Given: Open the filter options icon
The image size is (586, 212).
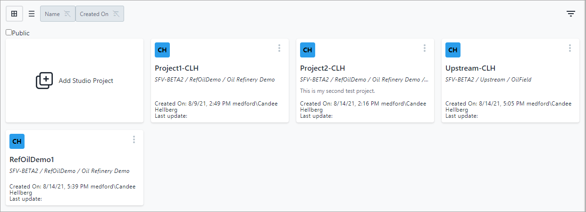Looking at the screenshot, I should (571, 14).
